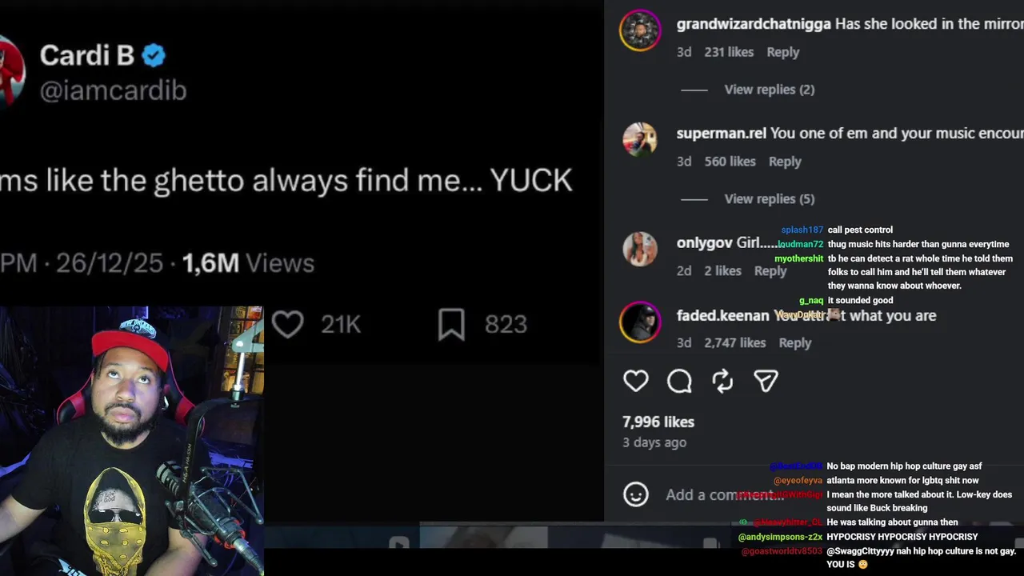
Task: Open grandwizardchat user's profile picture
Action: [x=640, y=30]
